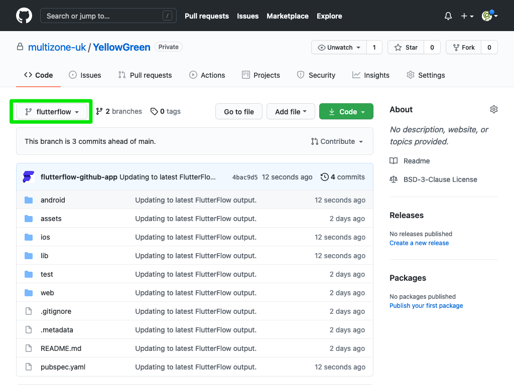
Task: Expand the flutterflow branch selector
Action: click(x=52, y=112)
